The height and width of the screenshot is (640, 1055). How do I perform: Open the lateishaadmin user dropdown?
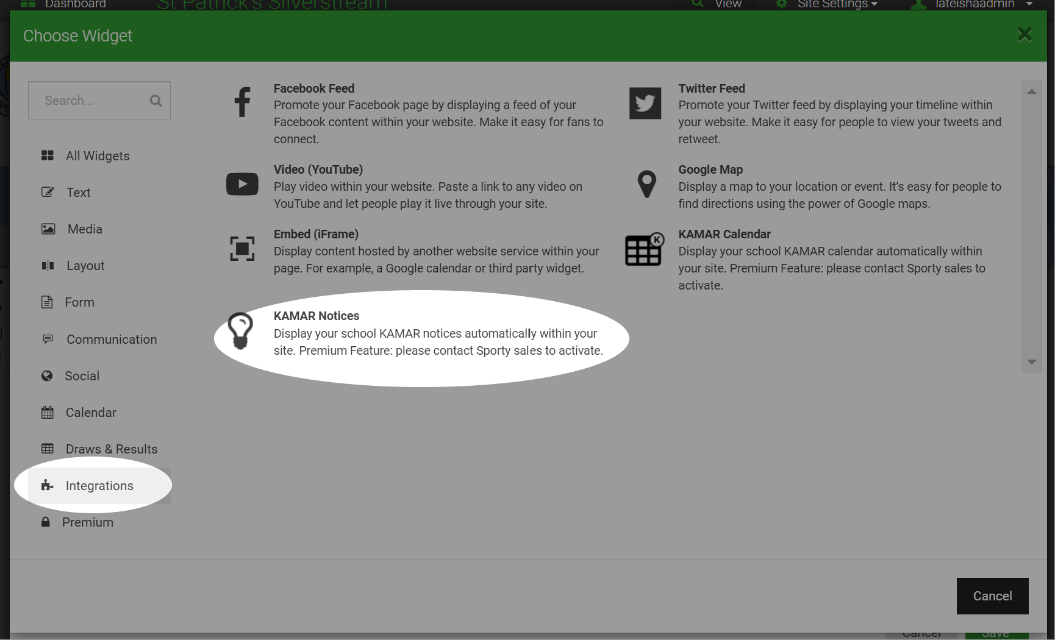[971, 4]
